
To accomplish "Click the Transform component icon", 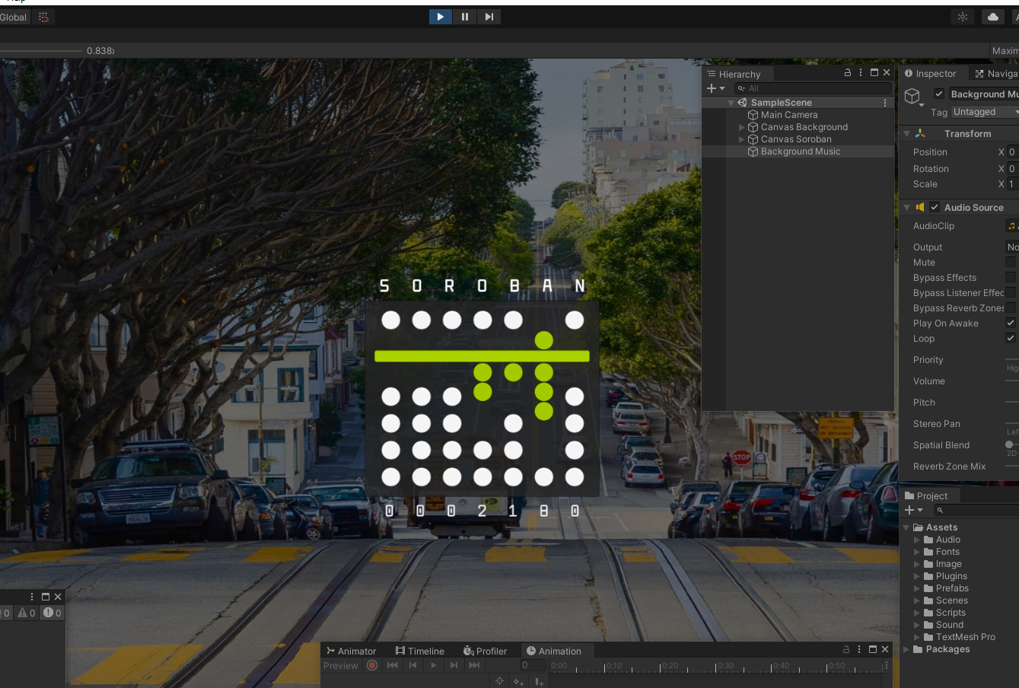I will tap(921, 133).
